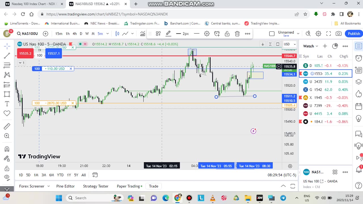Click the red sell price 15535.2
The height and width of the screenshot is (204, 363).
point(26,53)
